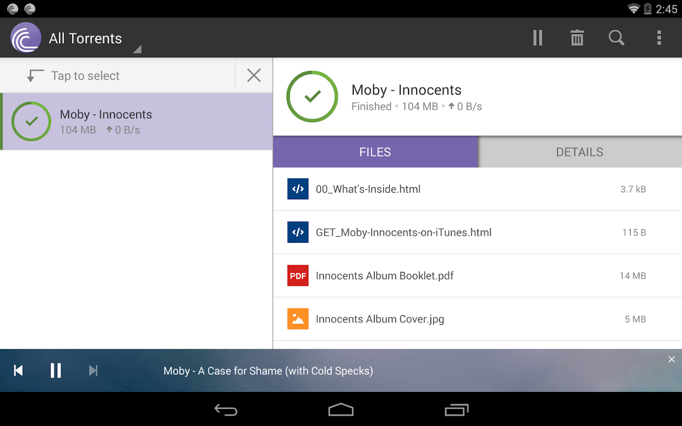Tap the second BitTorrent notification icon in status bar
The width and height of the screenshot is (682, 426).
[30, 9]
